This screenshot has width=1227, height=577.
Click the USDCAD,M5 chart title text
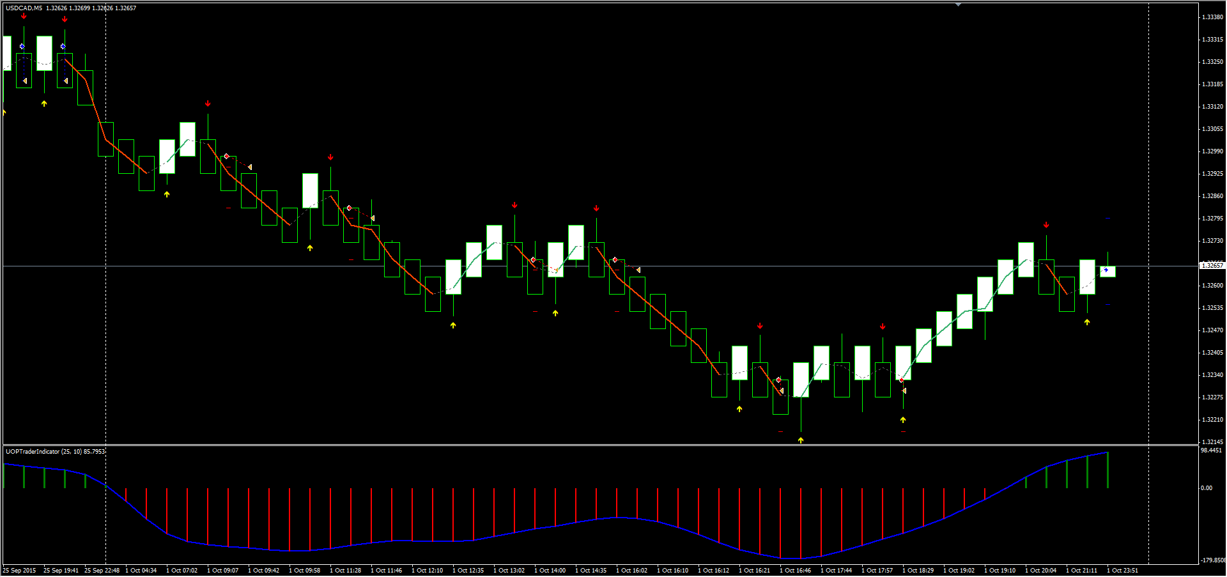[x=24, y=8]
